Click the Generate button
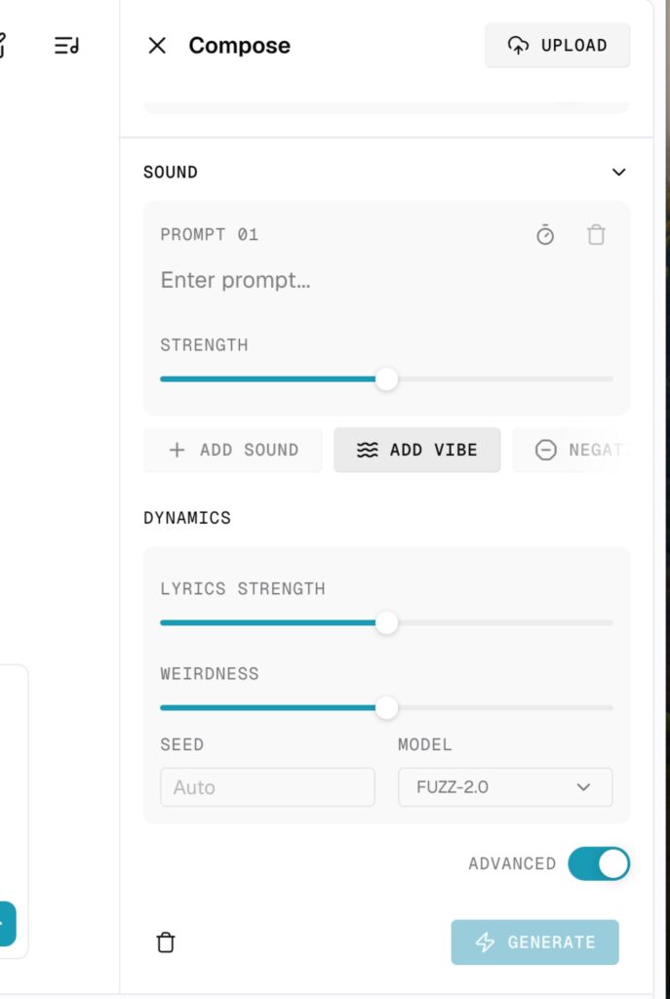670x999 pixels. 534,942
